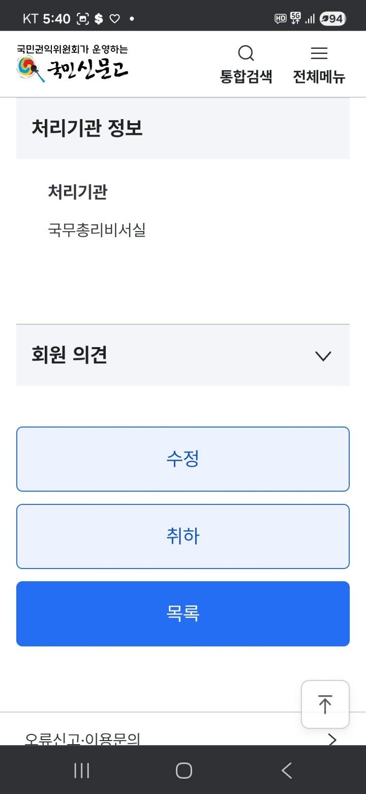Tap the Android home navigation icon
366x794 pixels.
click(184, 771)
